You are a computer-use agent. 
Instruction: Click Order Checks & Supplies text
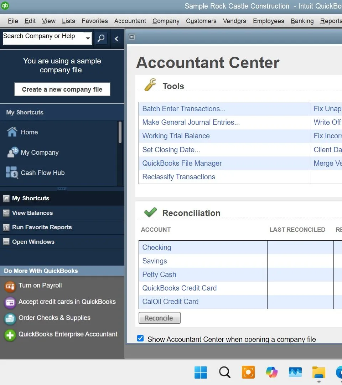tap(55, 318)
